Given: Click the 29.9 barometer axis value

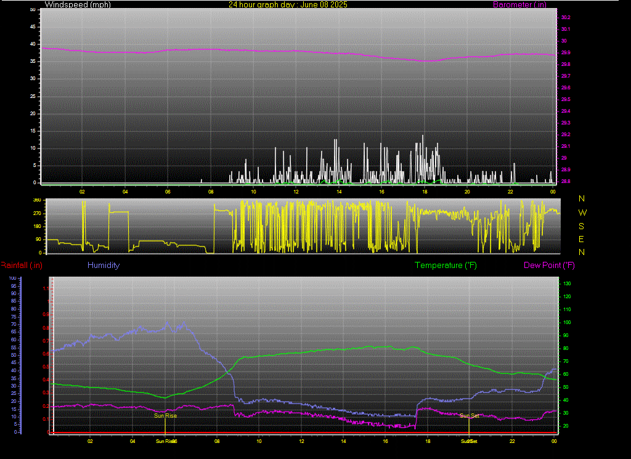Looking at the screenshot, I should point(566,52).
